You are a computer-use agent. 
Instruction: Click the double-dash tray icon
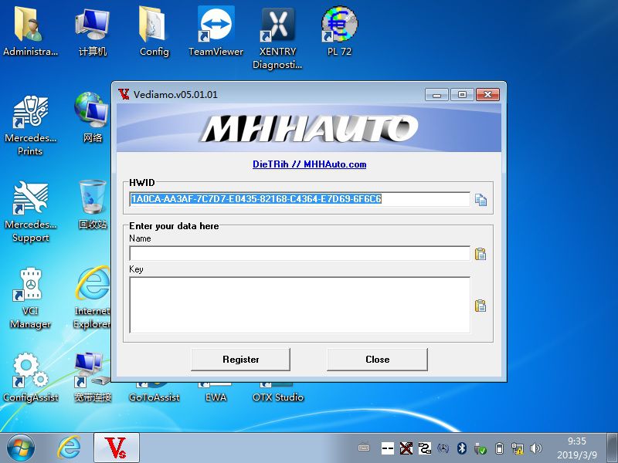[388, 448]
